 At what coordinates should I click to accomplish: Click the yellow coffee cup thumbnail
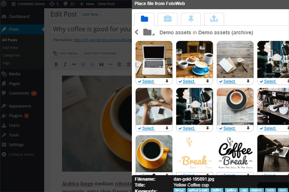(153, 153)
